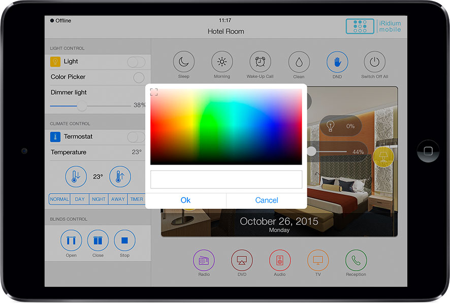Toggle the Light switch
The height and width of the screenshot is (304, 450).
coord(136,62)
